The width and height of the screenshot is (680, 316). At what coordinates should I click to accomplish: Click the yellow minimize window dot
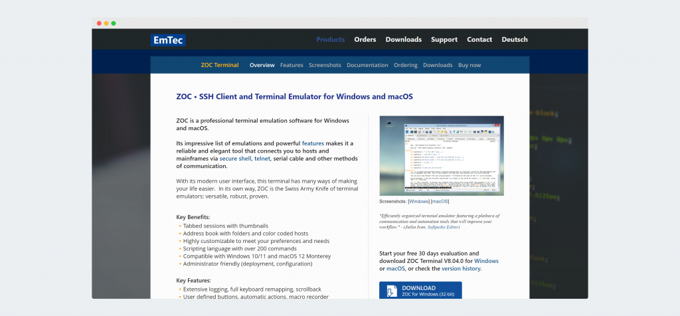(106, 23)
